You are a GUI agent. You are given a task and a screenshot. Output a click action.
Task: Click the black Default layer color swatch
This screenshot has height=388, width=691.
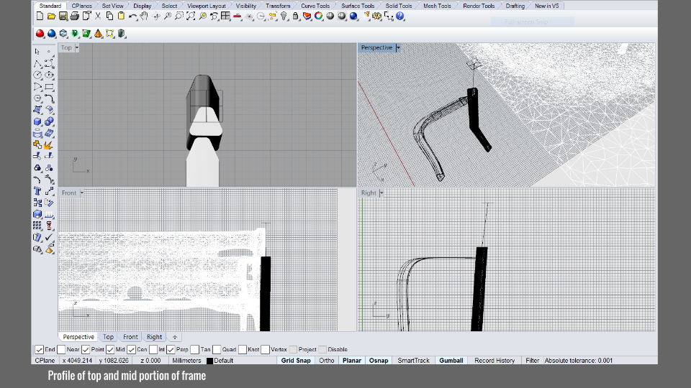click(x=209, y=361)
